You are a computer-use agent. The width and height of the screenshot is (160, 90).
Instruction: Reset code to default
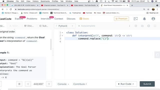(x=142, y=26)
